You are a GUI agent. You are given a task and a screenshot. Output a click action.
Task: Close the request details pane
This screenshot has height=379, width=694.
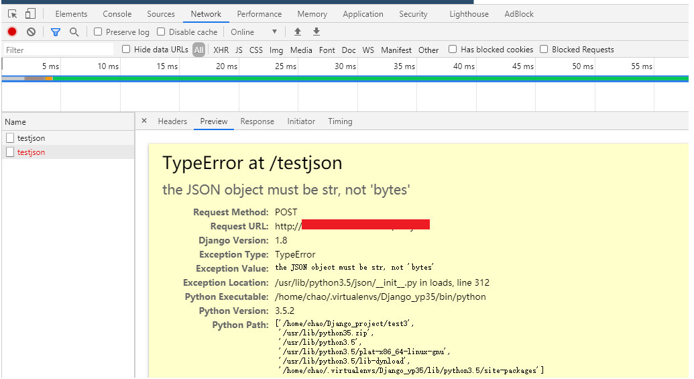click(x=144, y=121)
